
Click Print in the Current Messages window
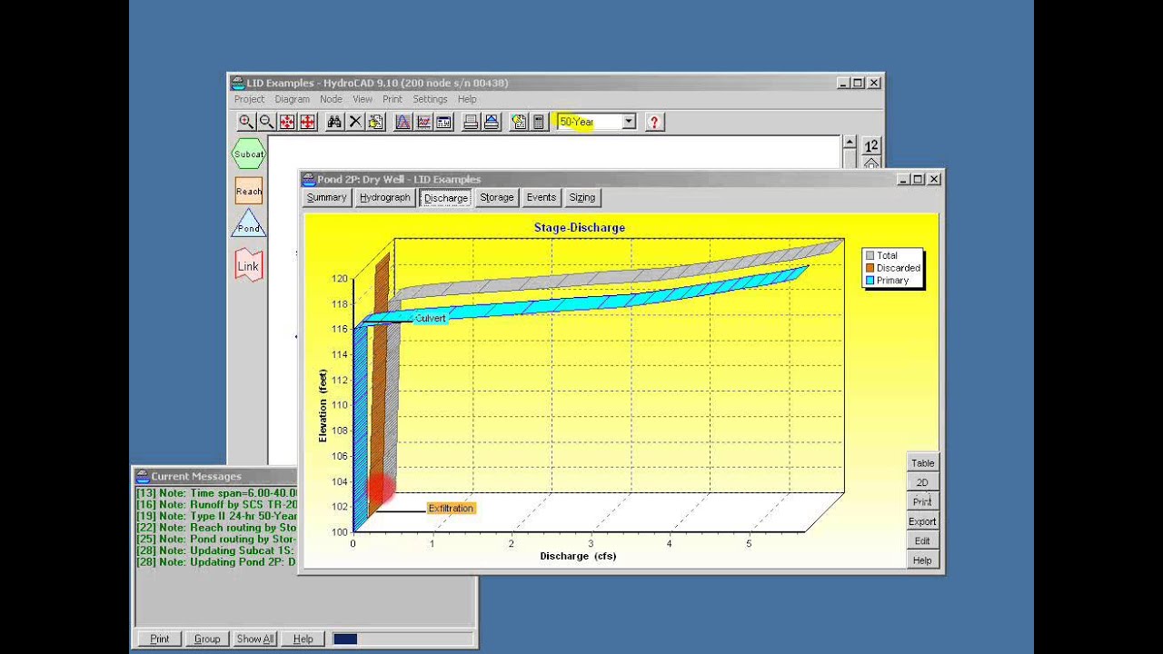point(160,639)
